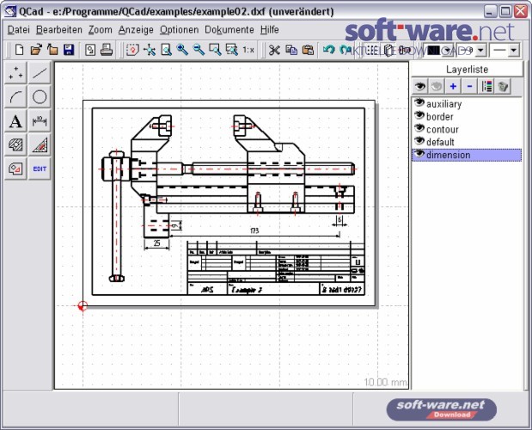Open the Points tool menu
This screenshot has height=430, width=532.
click(x=15, y=72)
